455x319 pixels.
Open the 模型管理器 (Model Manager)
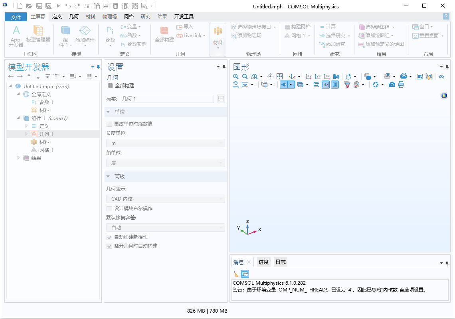(x=38, y=34)
